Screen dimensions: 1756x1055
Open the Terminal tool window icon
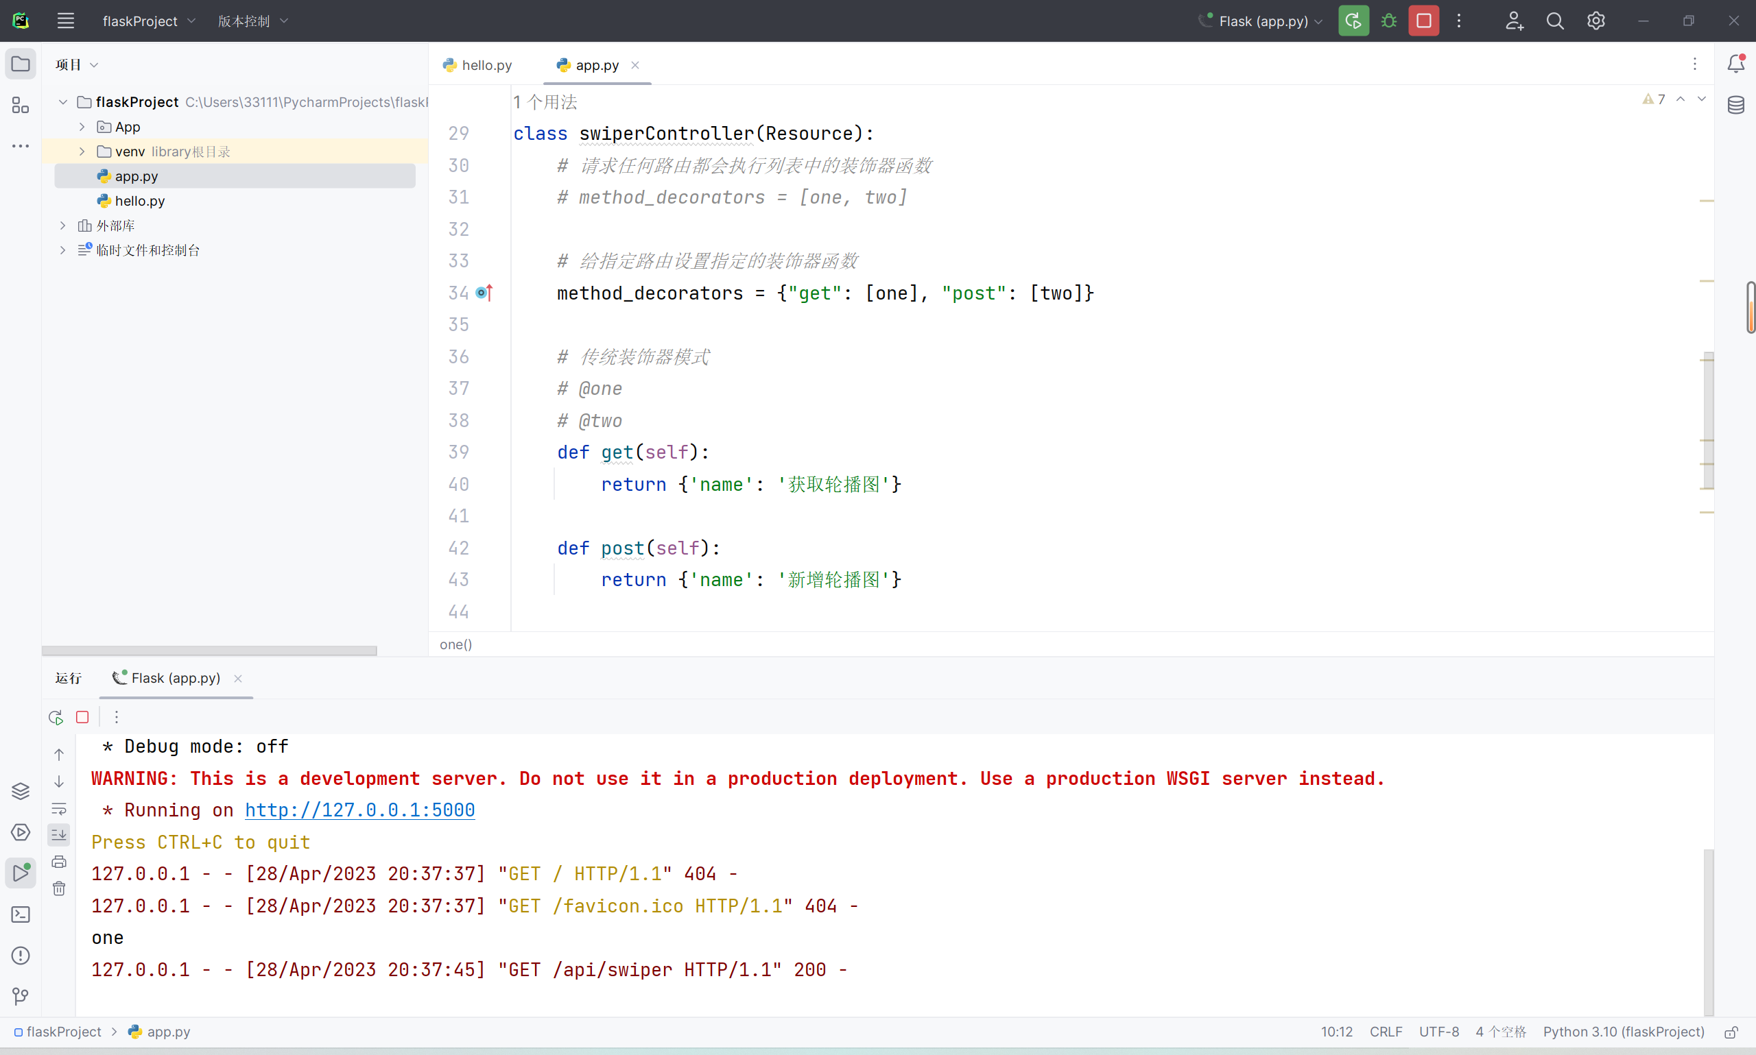[21, 914]
